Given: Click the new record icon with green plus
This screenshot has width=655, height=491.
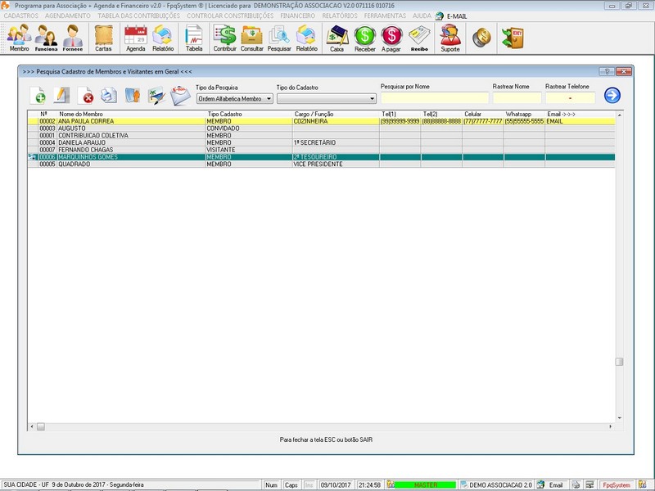Looking at the screenshot, I should click(x=38, y=96).
